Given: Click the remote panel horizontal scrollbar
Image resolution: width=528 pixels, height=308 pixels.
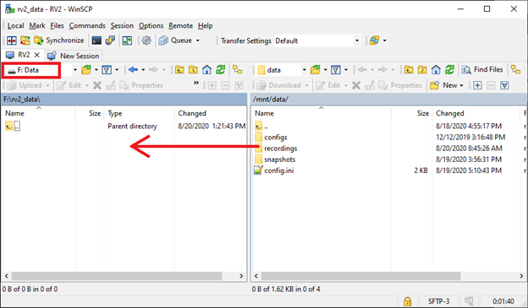Looking at the screenshot, I should click(x=360, y=276).
